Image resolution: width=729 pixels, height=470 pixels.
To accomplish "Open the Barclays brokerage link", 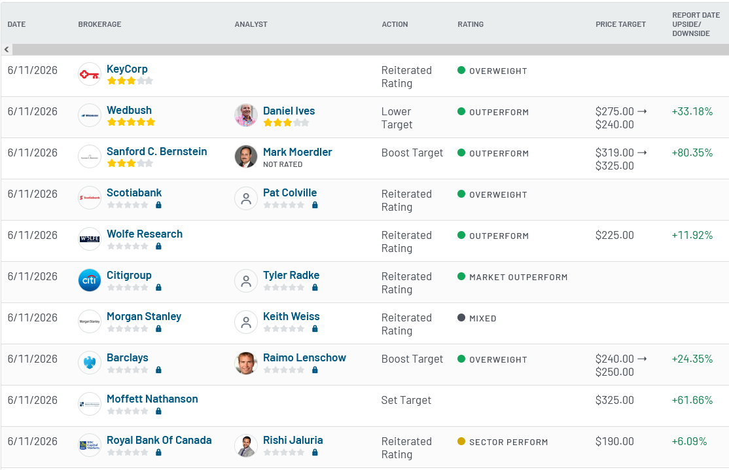I will tap(128, 357).
